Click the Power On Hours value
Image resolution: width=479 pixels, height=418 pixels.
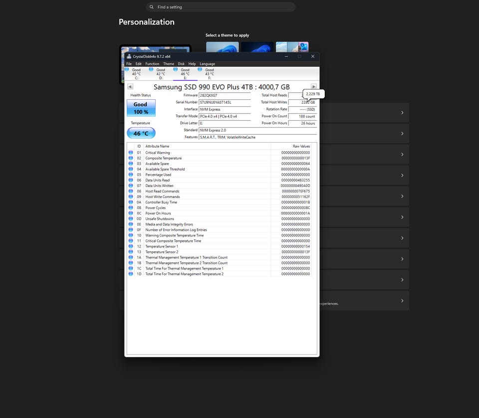(302, 123)
